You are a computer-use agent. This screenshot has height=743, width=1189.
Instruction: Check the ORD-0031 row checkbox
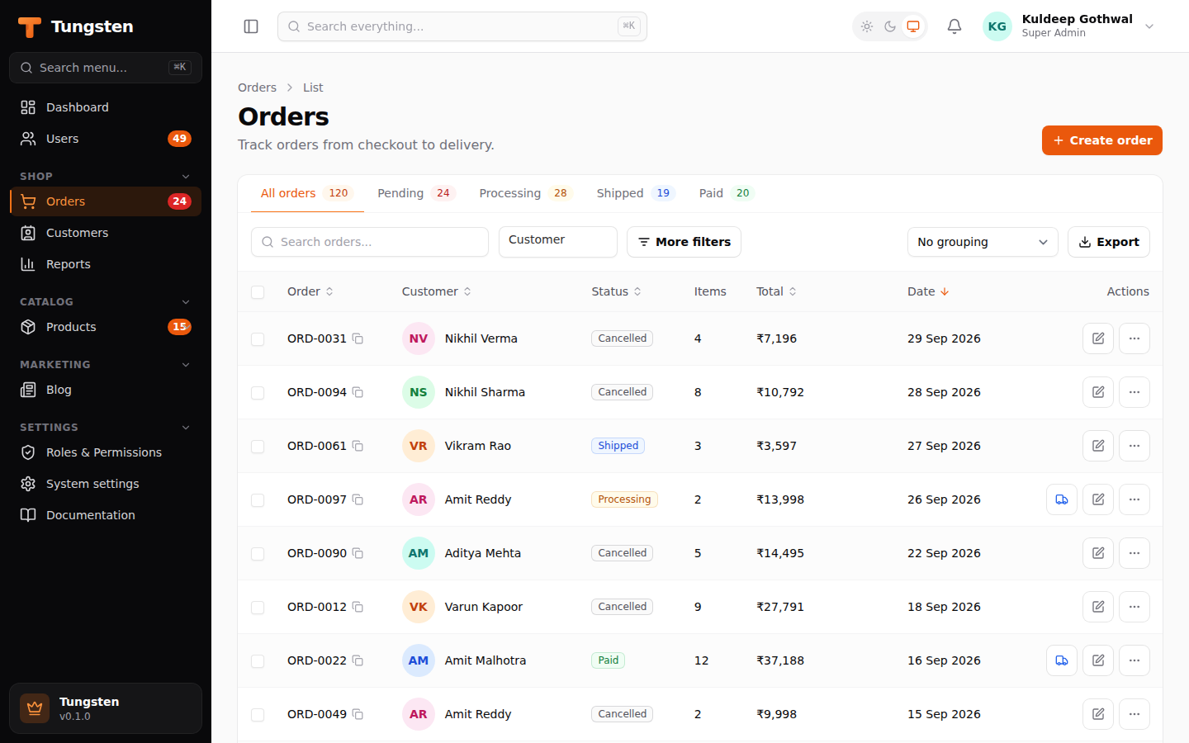click(x=258, y=339)
